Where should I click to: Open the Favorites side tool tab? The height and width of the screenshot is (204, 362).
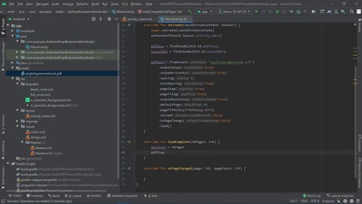point(3,150)
